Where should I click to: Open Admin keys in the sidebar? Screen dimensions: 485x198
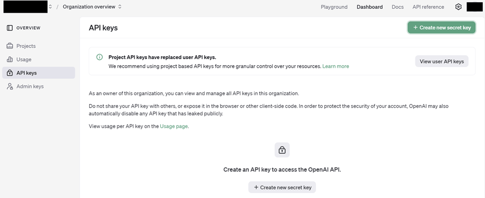click(38, 87)
